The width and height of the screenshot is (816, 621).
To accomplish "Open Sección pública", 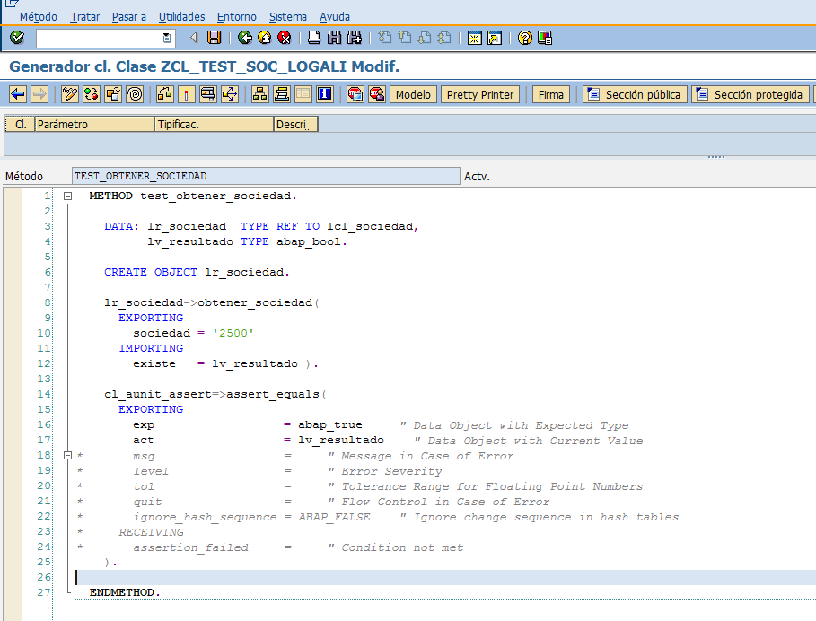I will pyautogui.click(x=635, y=94).
